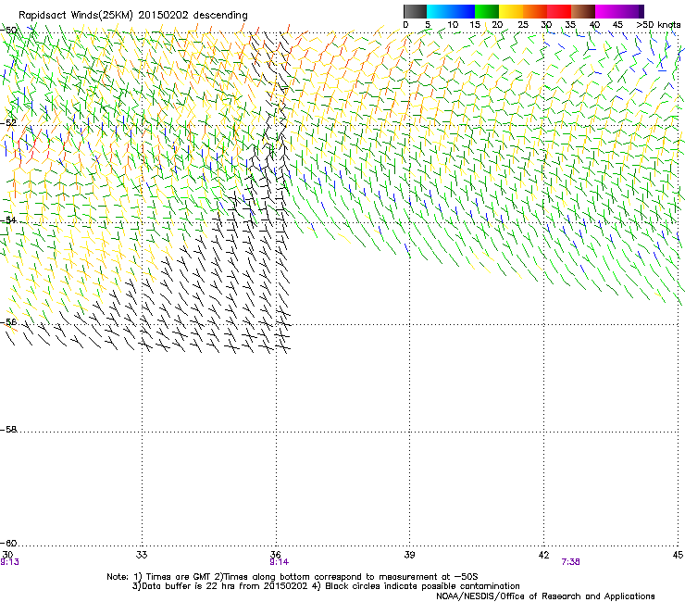
Task: Click the 42 longitude axis label
Action: pyautogui.click(x=543, y=555)
